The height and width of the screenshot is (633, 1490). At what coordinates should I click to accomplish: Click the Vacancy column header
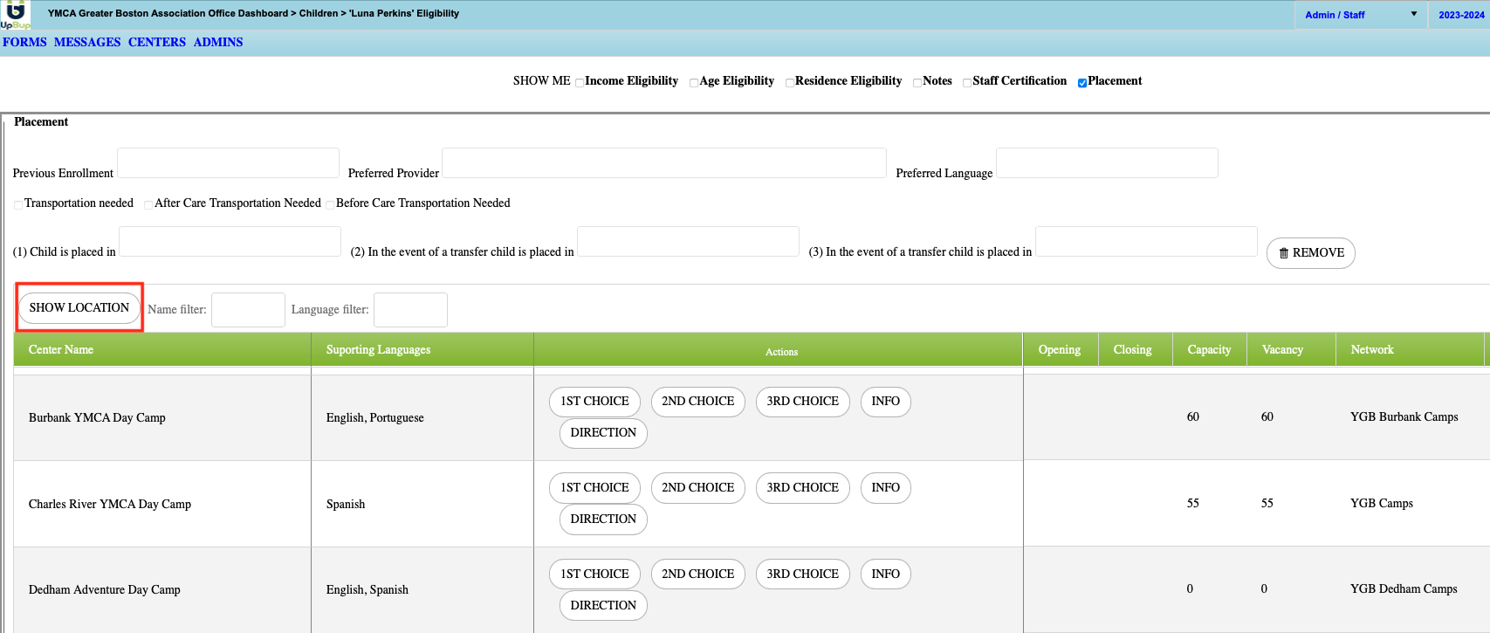1291,349
